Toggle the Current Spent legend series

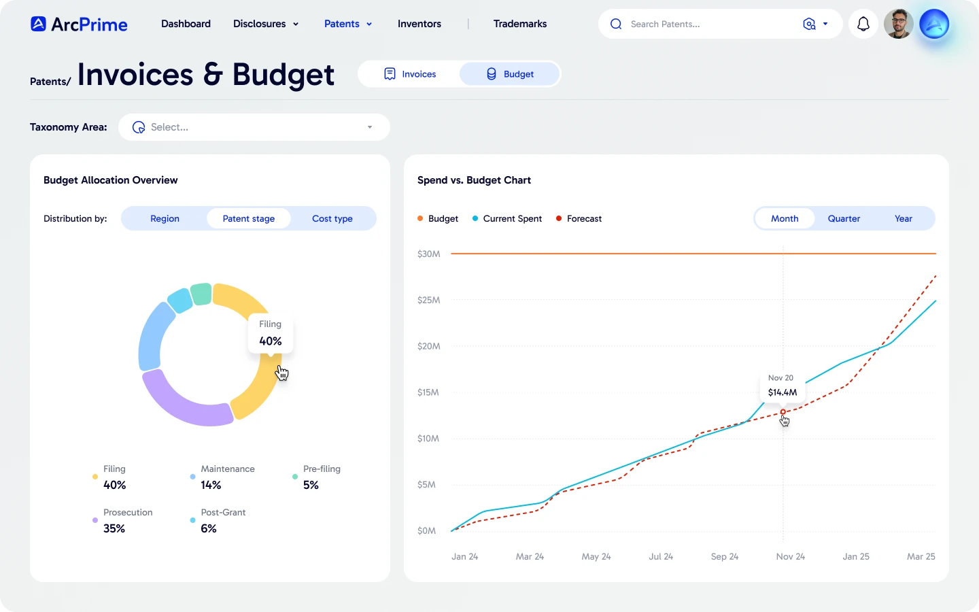(x=507, y=218)
